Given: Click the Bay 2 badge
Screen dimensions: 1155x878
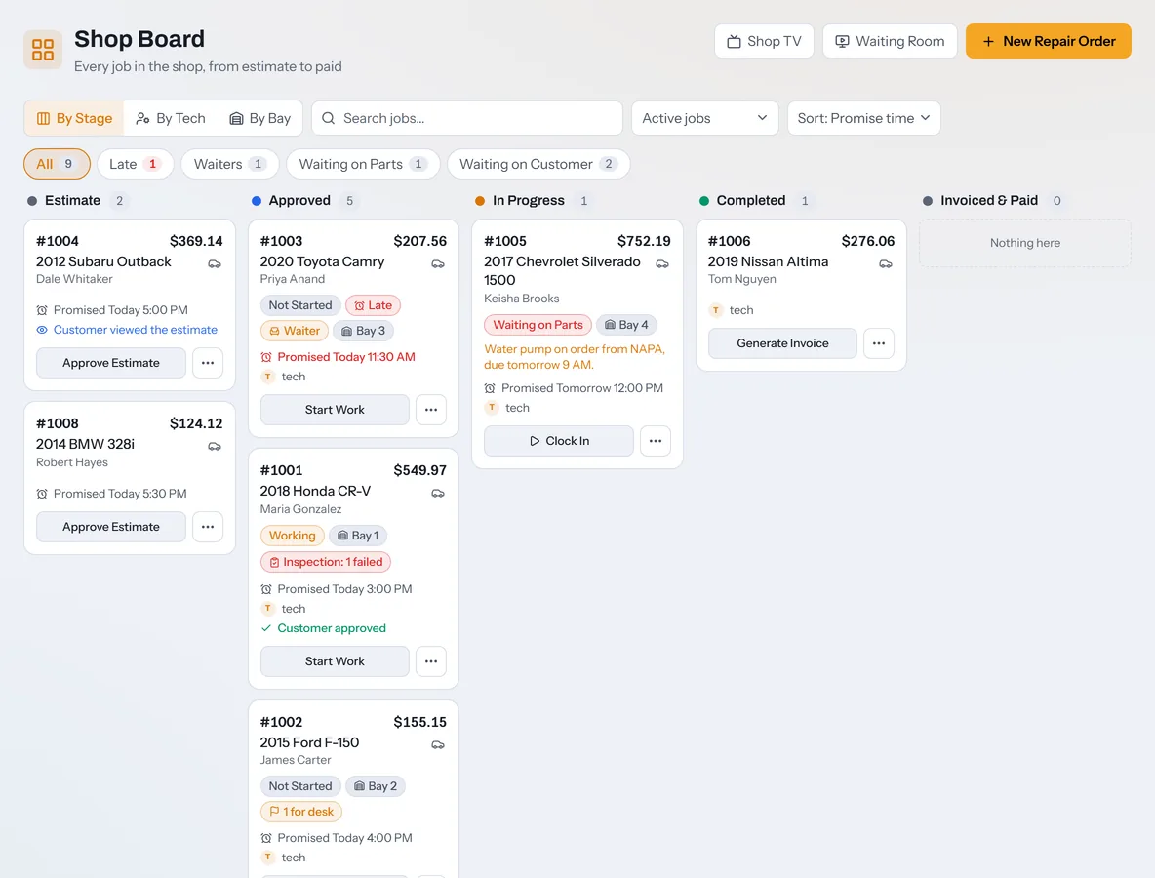Looking at the screenshot, I should [376, 786].
